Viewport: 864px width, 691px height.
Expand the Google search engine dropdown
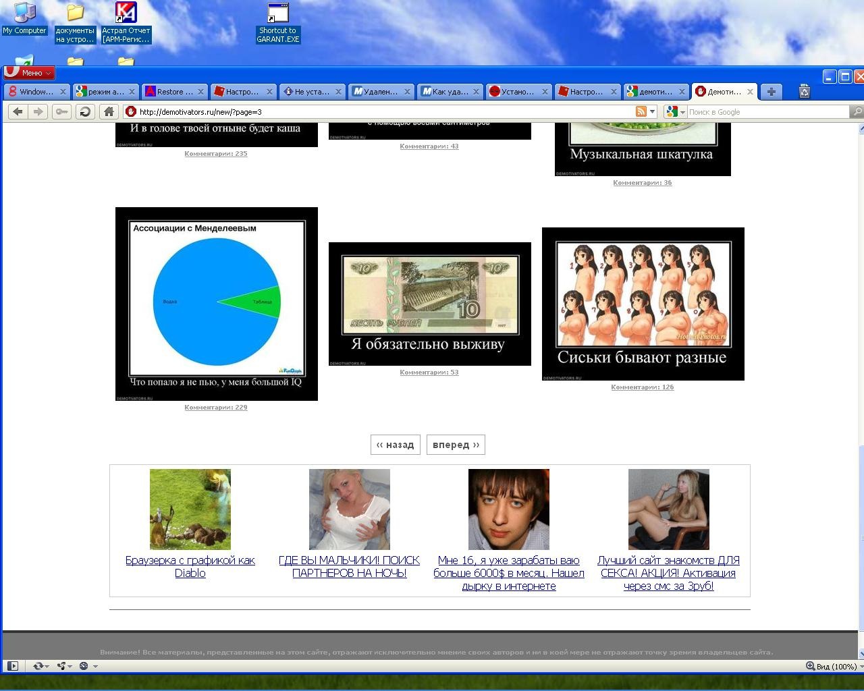tap(675, 112)
